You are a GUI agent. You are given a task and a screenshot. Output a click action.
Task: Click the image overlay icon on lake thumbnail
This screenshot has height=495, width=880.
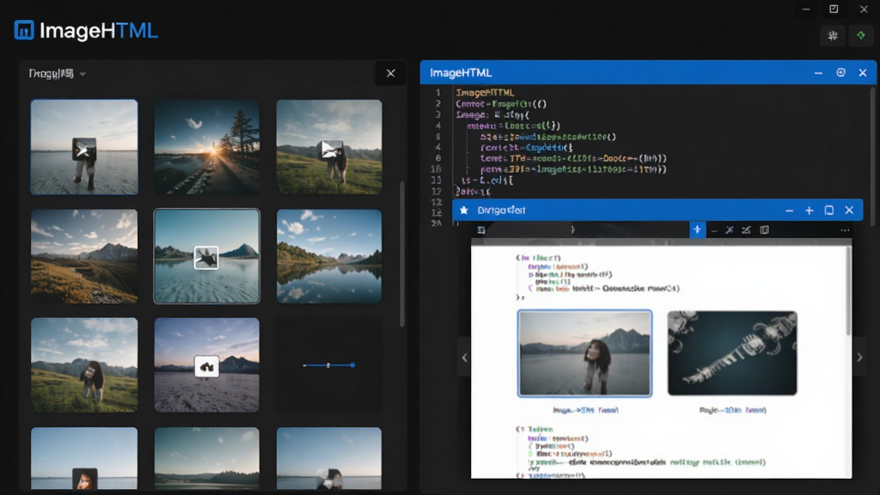point(206,258)
